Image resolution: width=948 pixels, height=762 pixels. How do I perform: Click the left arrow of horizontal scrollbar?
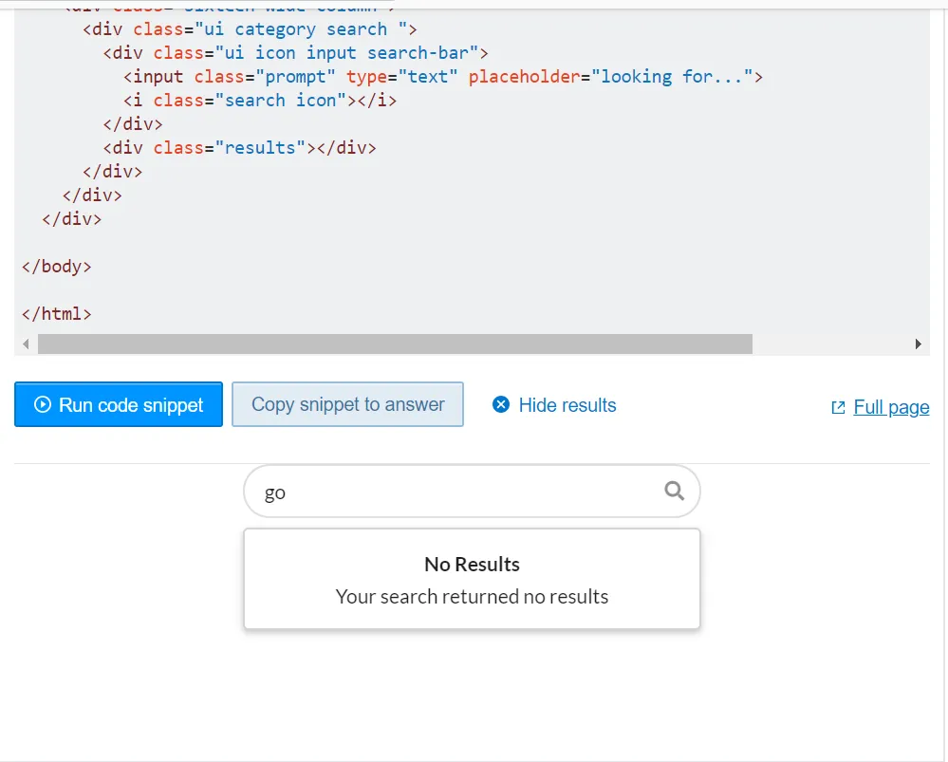pyautogui.click(x=26, y=344)
